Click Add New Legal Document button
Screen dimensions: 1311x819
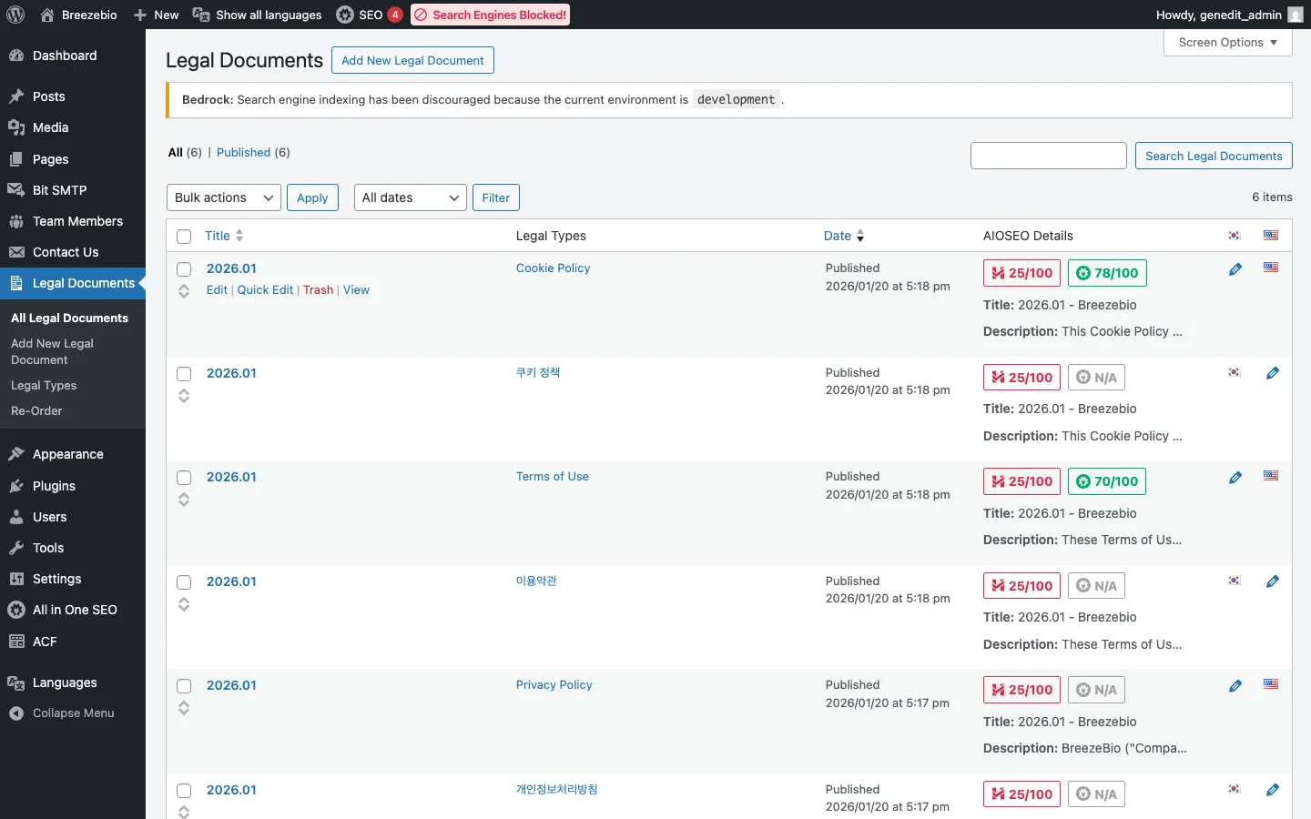pyautogui.click(x=412, y=60)
